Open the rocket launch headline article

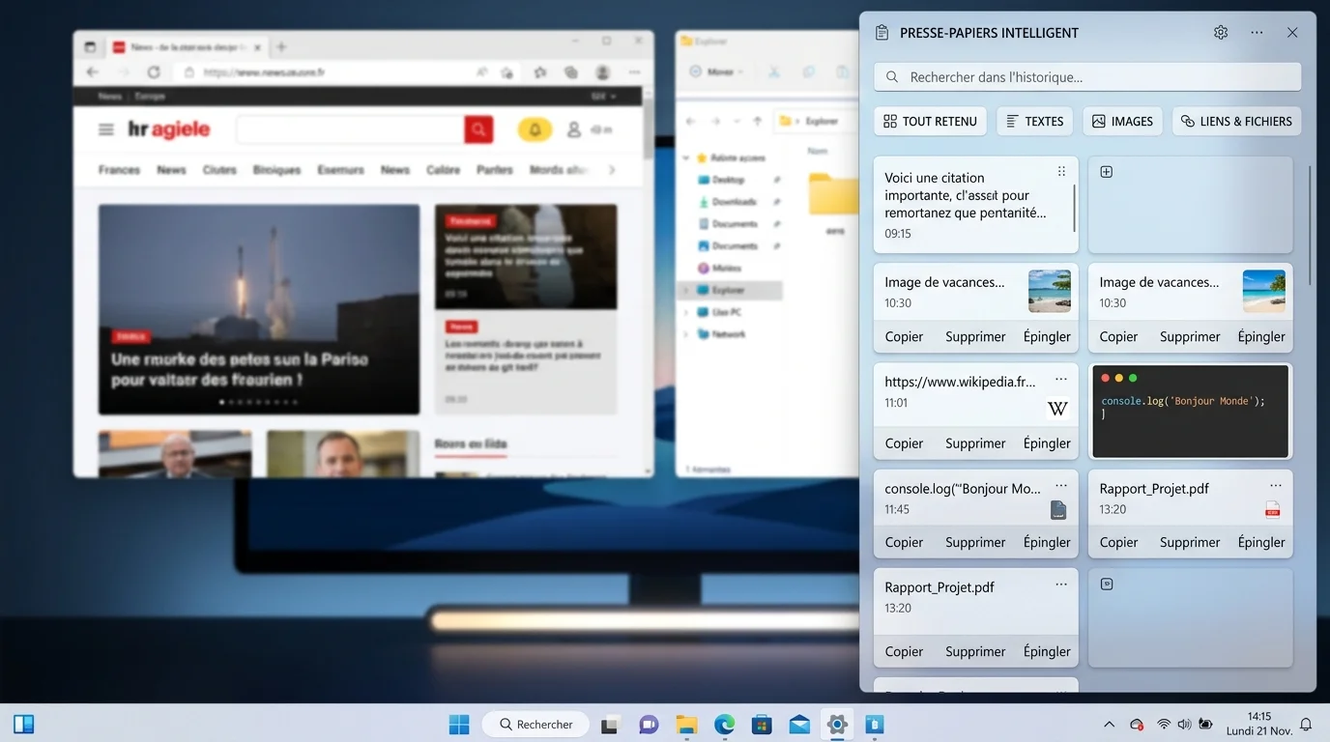point(259,309)
